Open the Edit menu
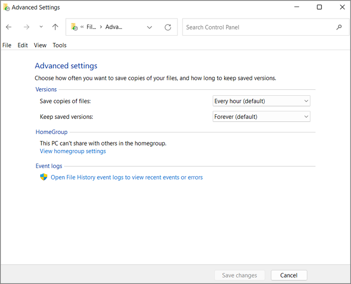Screen dimensions: 351x284 [23, 45]
